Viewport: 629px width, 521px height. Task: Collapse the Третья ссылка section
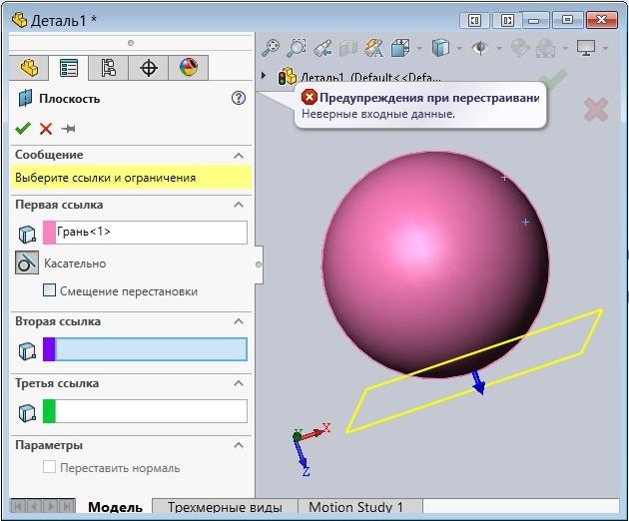[x=239, y=383]
